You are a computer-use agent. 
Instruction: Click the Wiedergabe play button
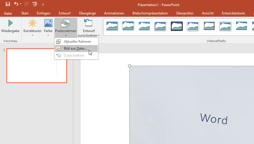(x=10, y=26)
